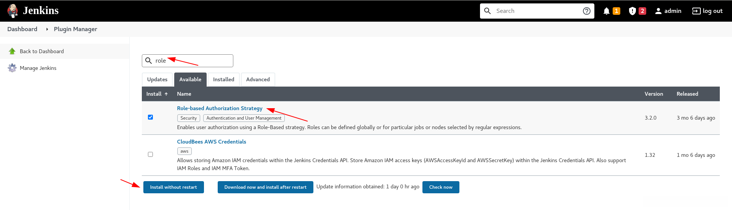The image size is (732, 210).
Task: Click the Jenkins butler logo icon
Action: (13, 11)
